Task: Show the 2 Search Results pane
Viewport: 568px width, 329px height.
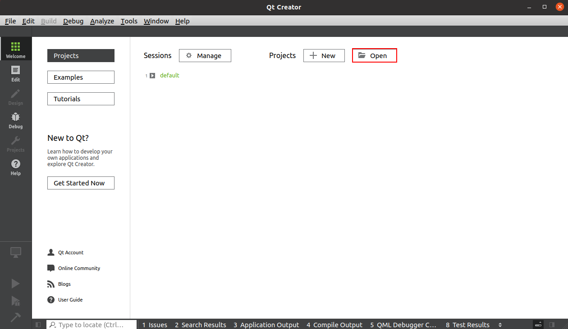Action: 201,324
